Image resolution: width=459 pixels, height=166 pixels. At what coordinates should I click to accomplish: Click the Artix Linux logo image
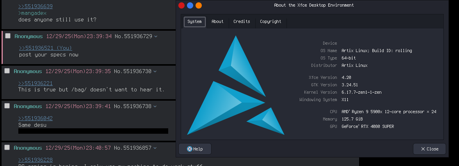[236, 85]
